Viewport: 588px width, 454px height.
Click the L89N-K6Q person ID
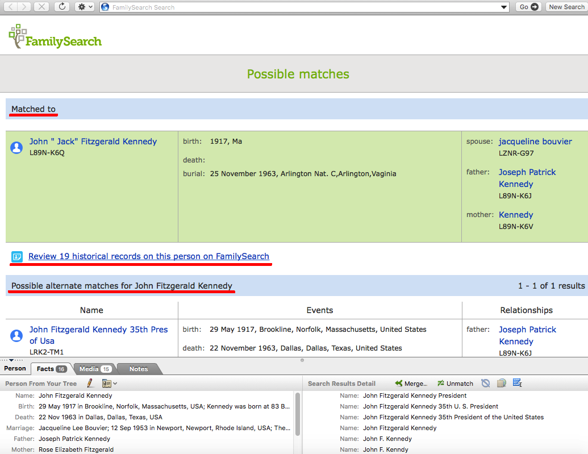(47, 153)
